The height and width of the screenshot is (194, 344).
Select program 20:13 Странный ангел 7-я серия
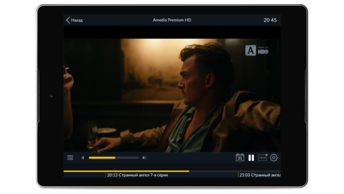point(138,175)
